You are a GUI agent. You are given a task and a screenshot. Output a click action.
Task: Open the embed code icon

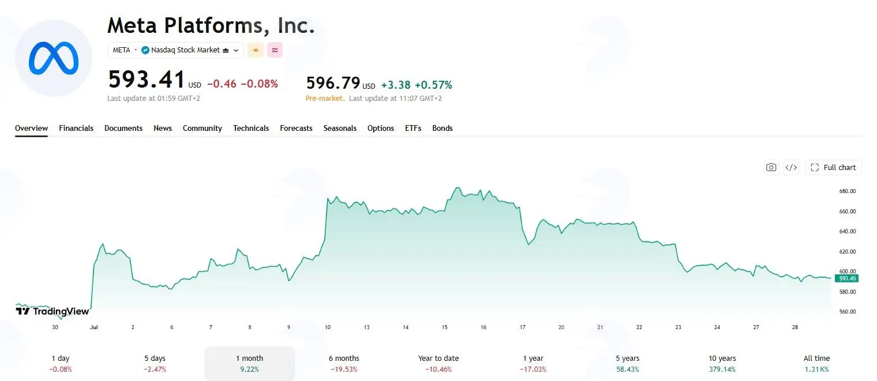click(791, 167)
